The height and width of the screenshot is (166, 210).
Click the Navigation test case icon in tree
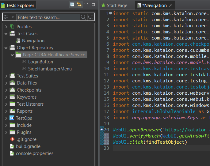[x=18, y=40]
